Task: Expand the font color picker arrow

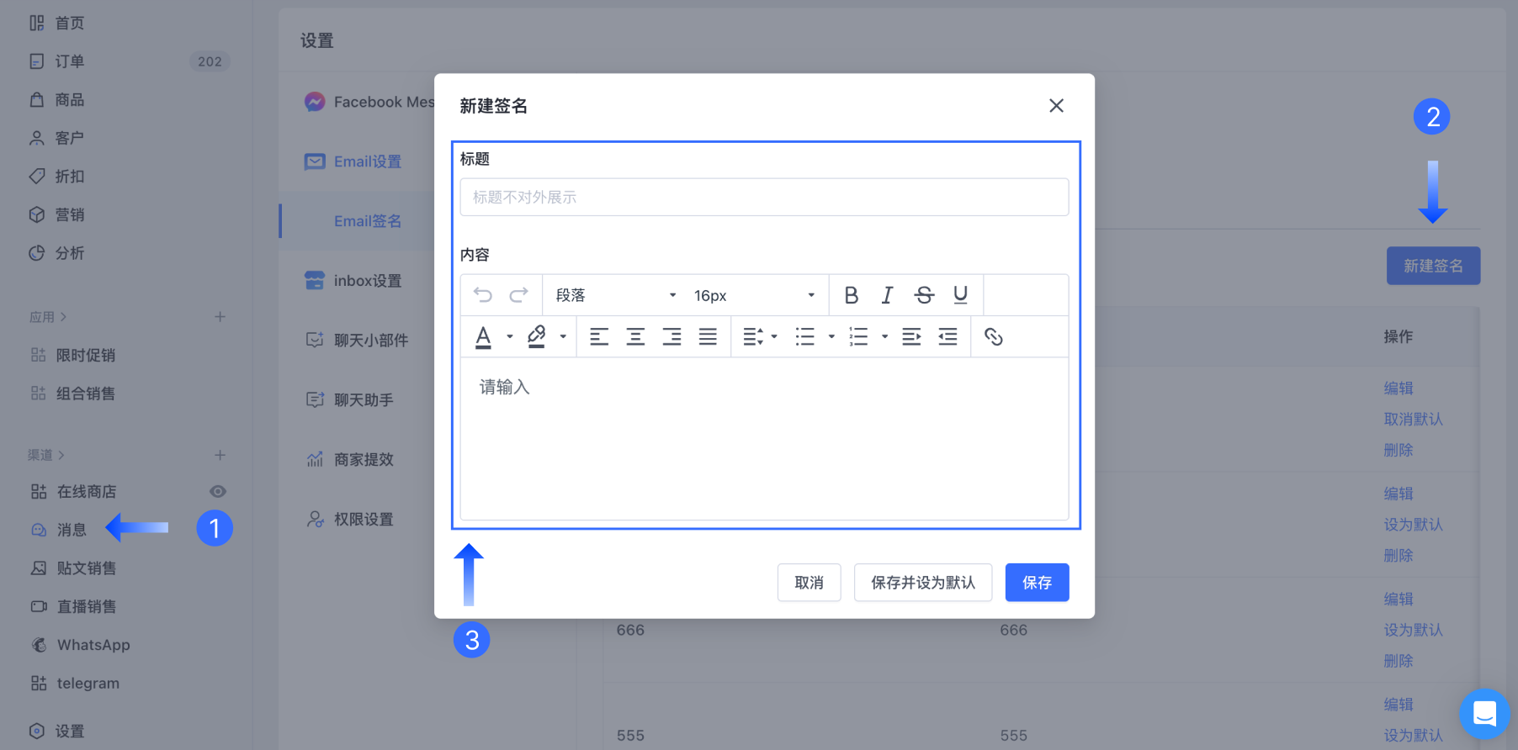Action: (x=509, y=337)
